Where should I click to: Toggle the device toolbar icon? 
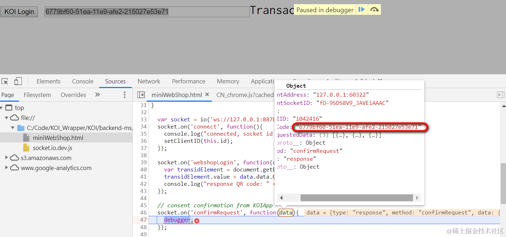pos(18,81)
